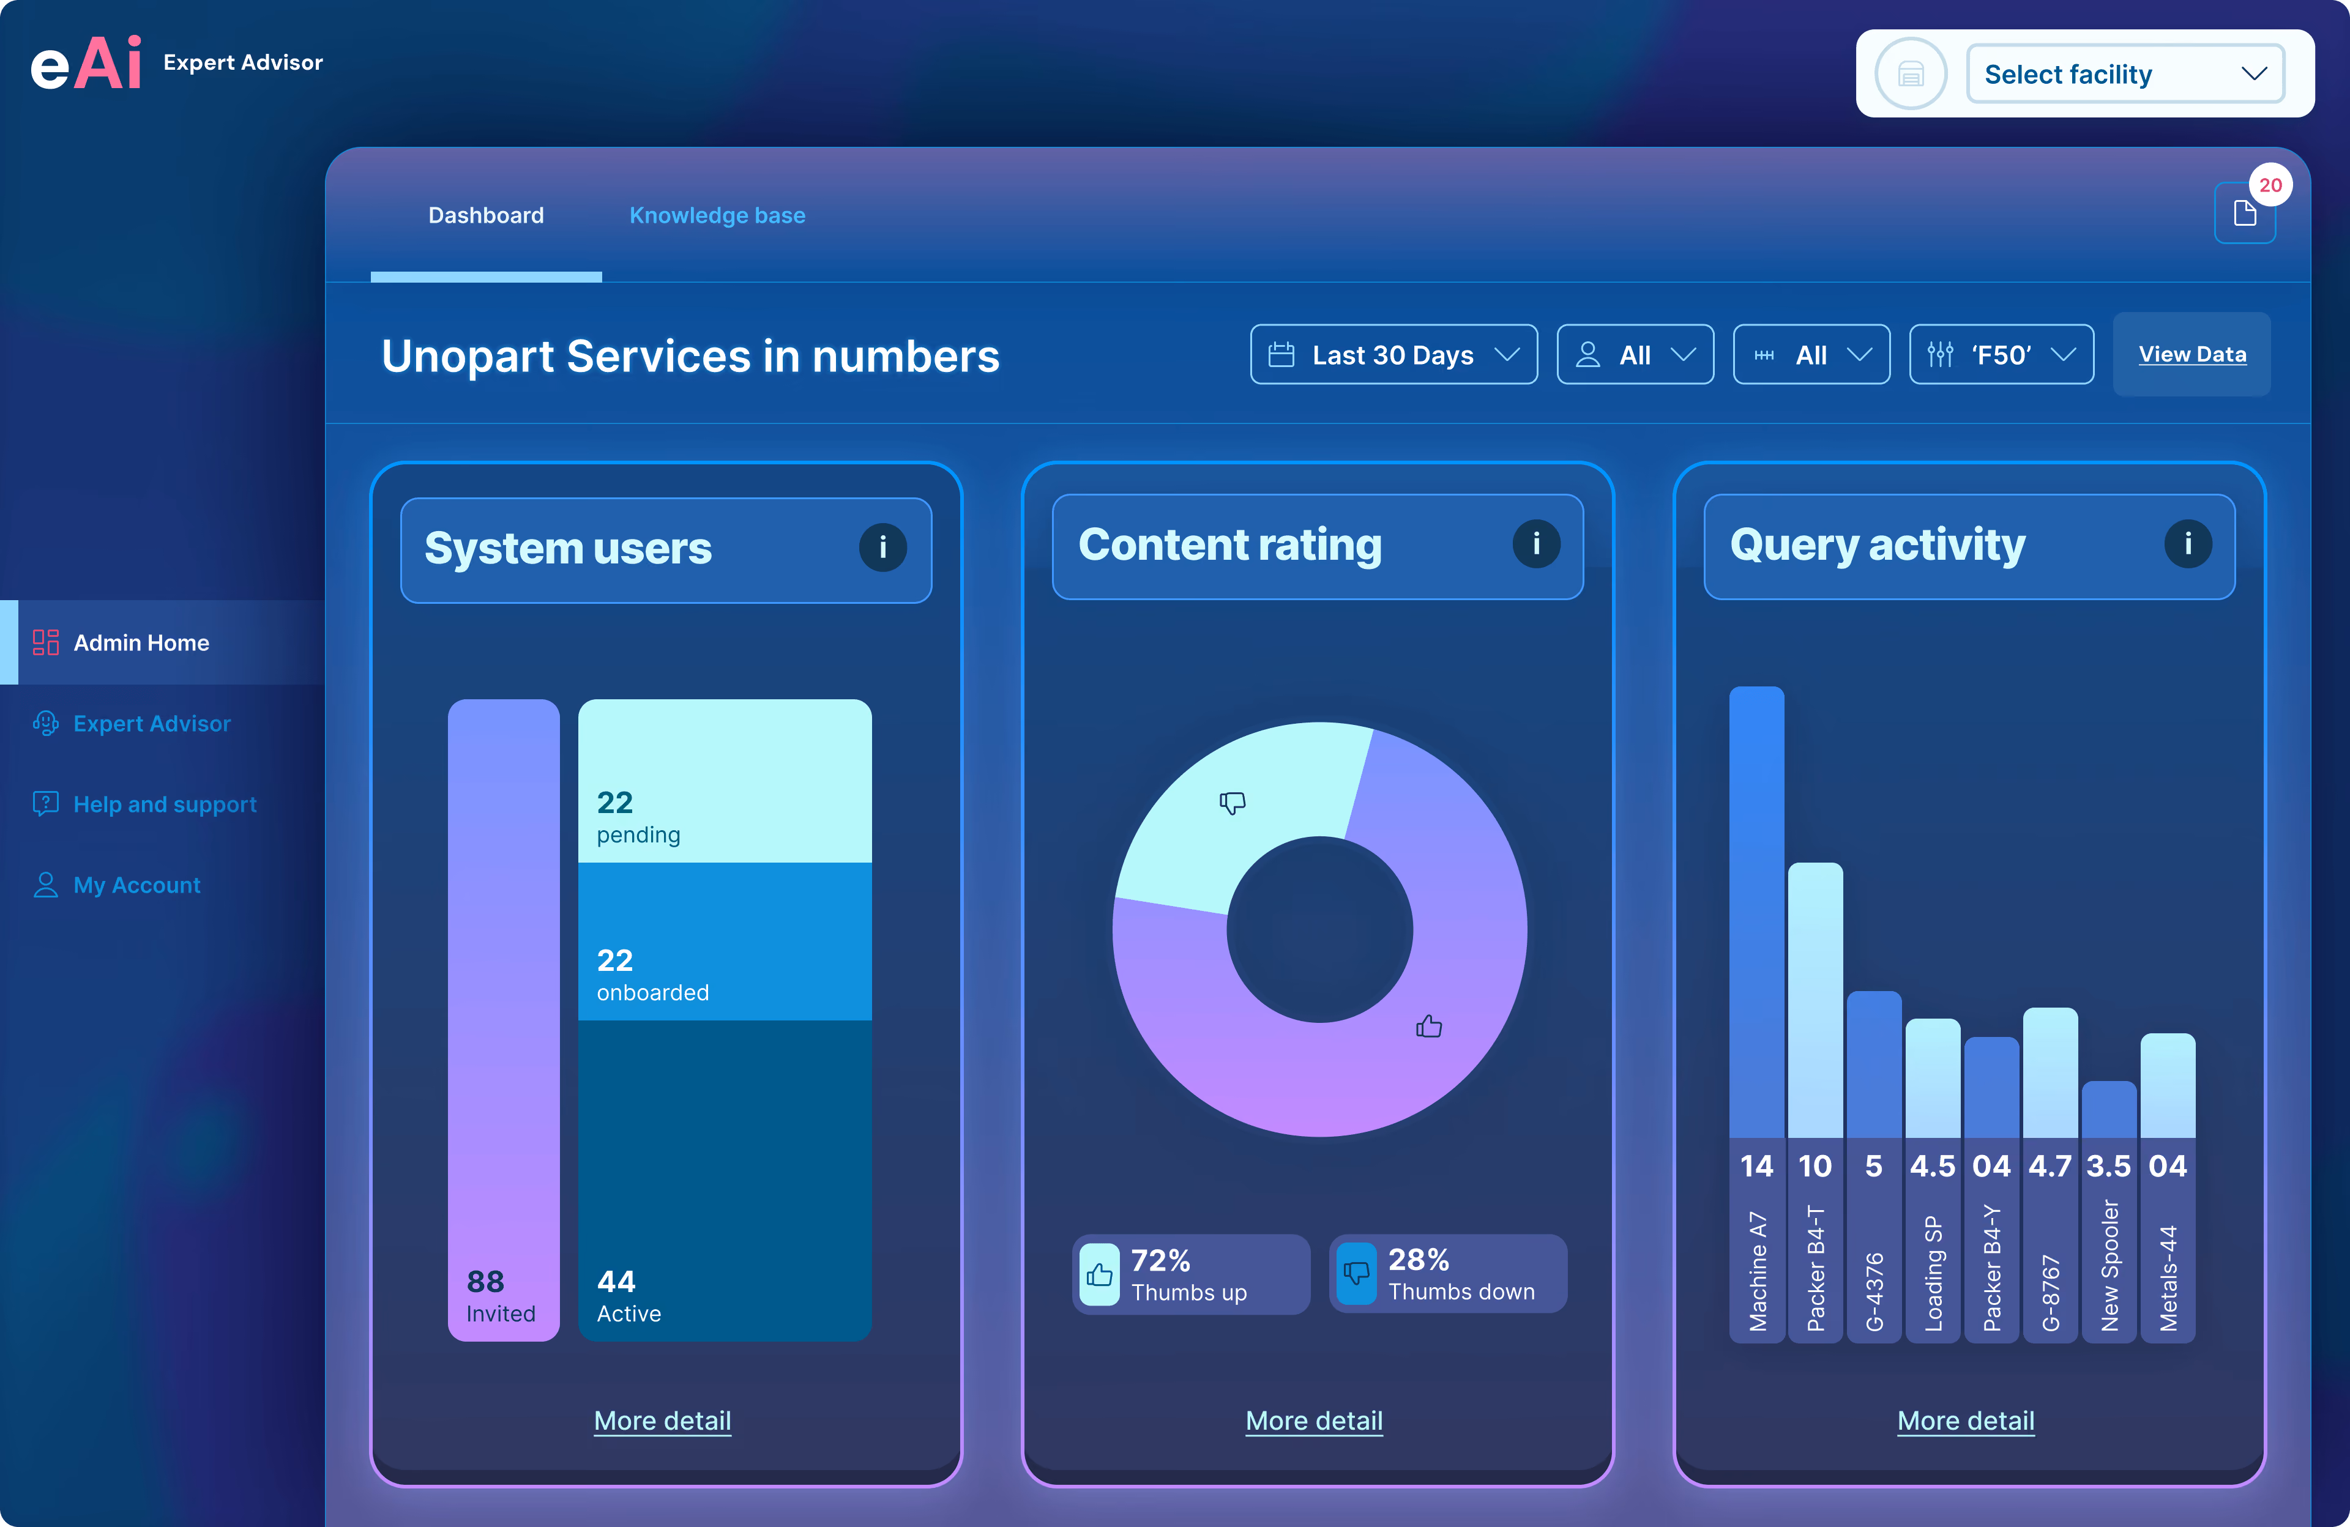Image resolution: width=2350 pixels, height=1527 pixels.
Task: Click the My Account person icon
Action: [45, 885]
